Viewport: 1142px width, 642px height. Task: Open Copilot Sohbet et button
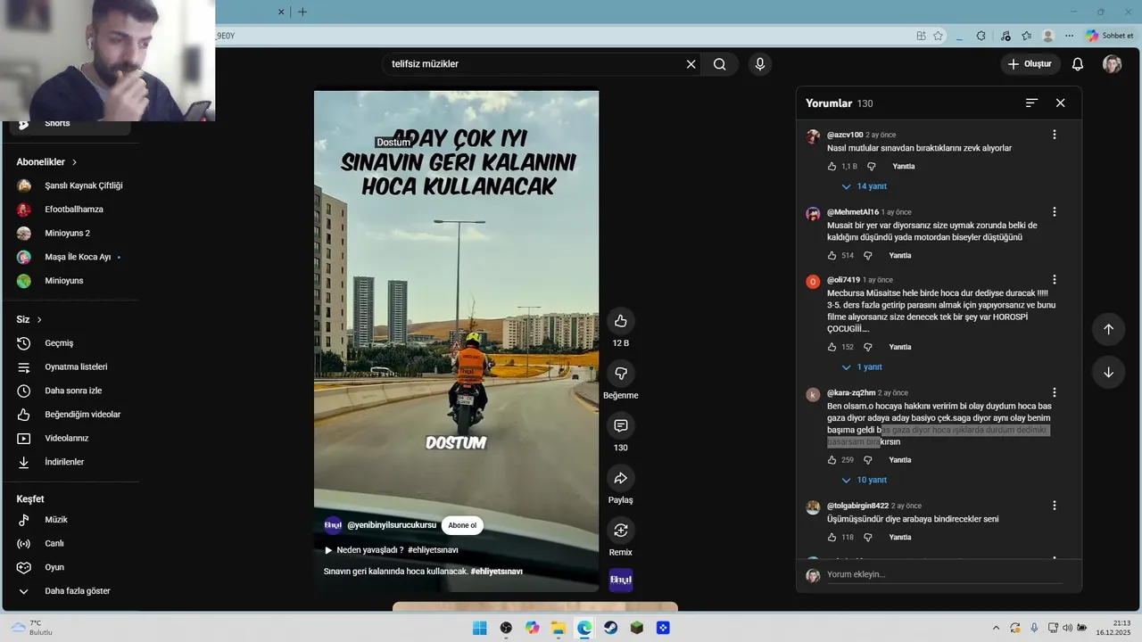click(x=1110, y=36)
